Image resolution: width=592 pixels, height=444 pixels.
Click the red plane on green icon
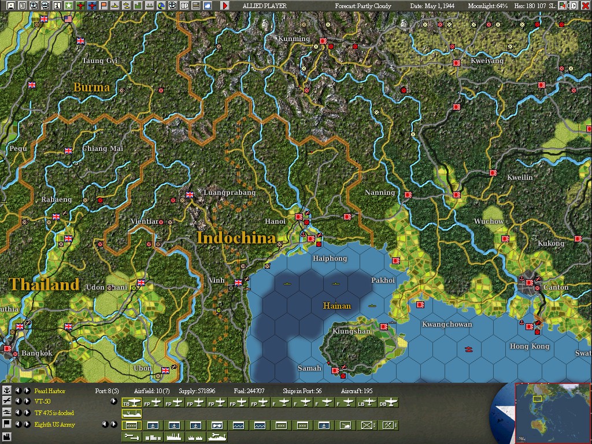(80, 5)
